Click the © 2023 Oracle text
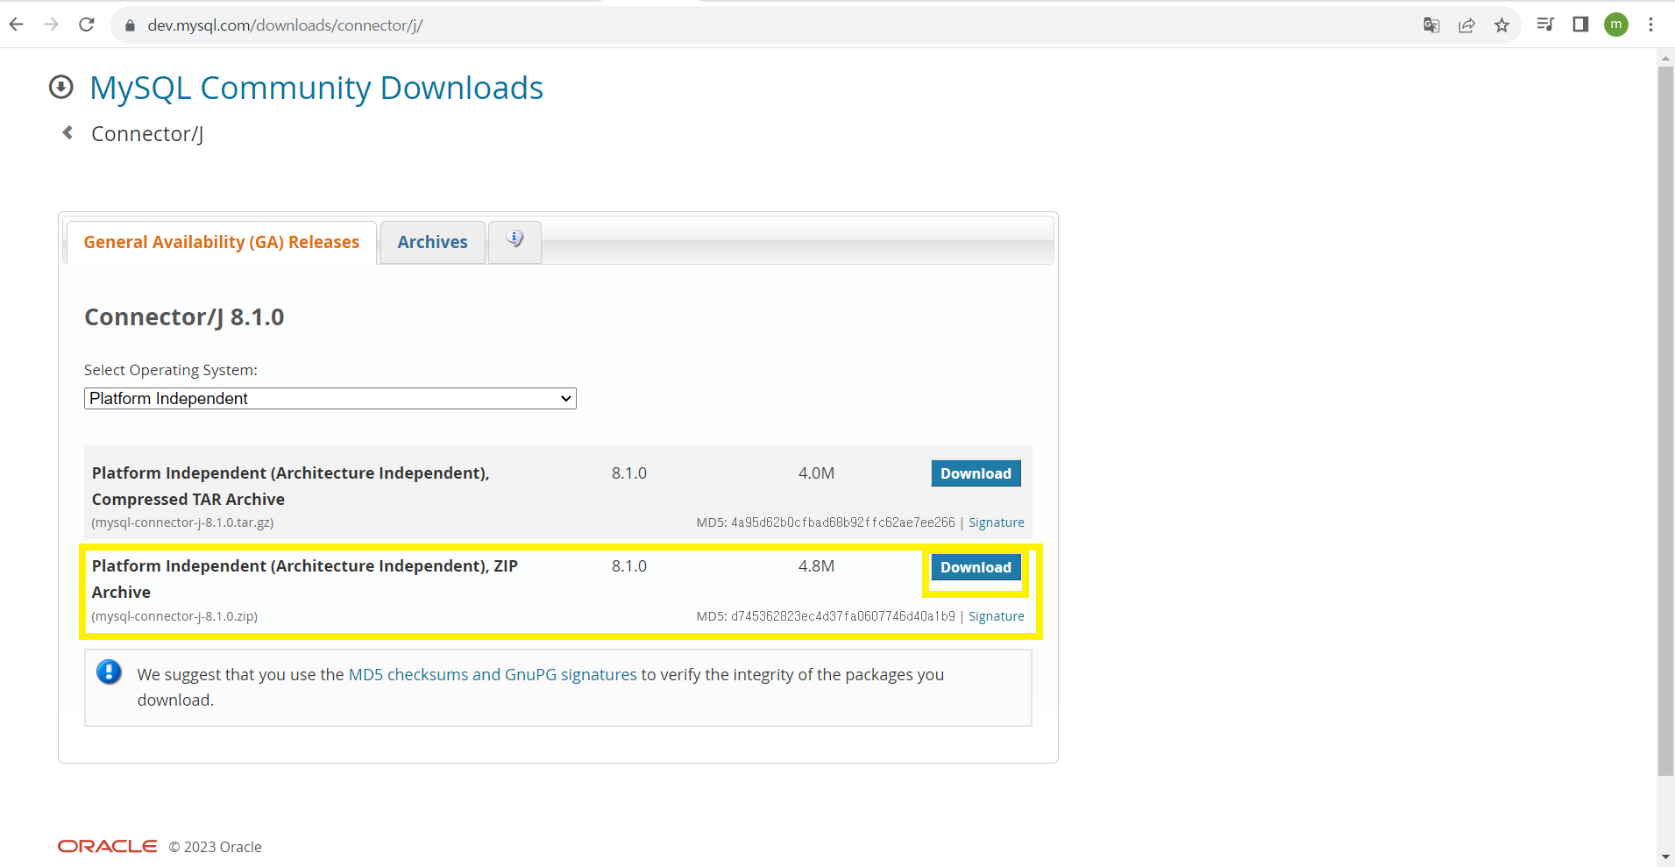 216,847
